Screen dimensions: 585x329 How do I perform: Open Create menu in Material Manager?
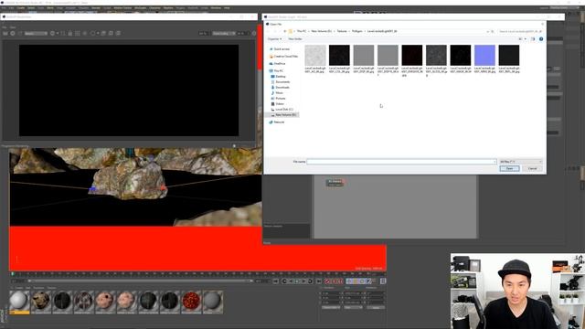18,288
